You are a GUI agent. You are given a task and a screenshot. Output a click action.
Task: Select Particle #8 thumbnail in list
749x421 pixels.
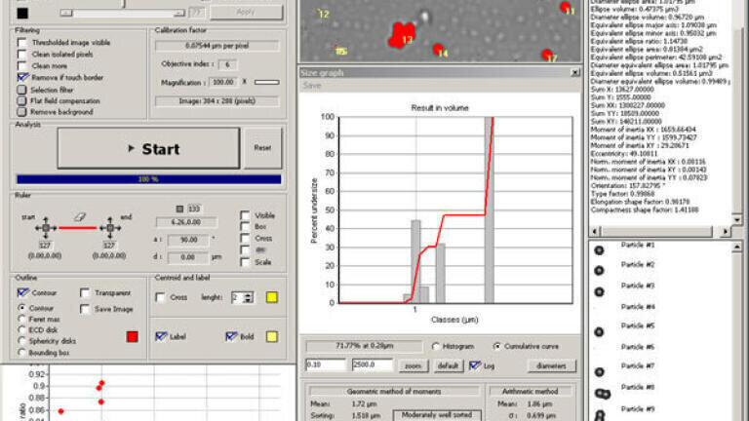point(602,394)
